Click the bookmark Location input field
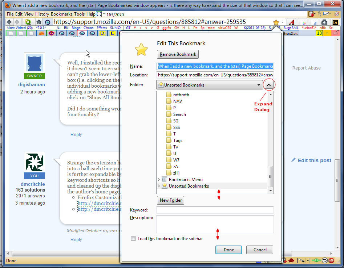Image resolution: width=344 pixels, height=268 pixels. coord(215,75)
